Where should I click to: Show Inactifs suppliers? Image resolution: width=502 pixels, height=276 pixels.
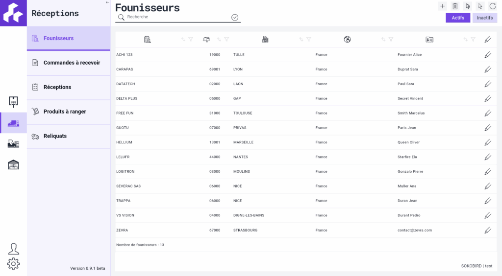pos(485,18)
